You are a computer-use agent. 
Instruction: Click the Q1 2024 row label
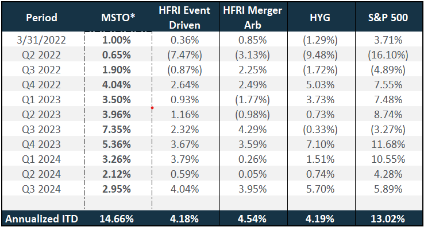pyautogui.click(x=41, y=159)
